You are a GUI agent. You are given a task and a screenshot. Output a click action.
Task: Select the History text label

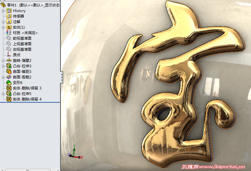tap(19, 11)
